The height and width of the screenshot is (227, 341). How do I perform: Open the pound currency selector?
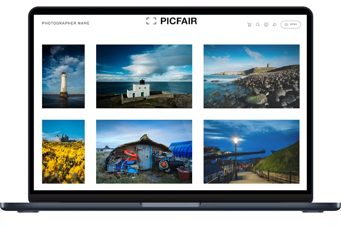[266, 25]
